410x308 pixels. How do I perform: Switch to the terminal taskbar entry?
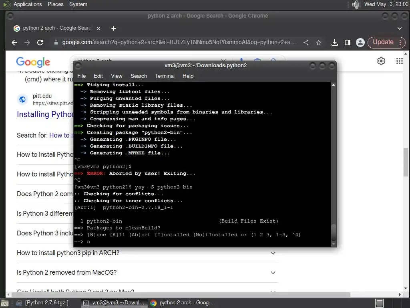pyautogui.click(x=114, y=303)
